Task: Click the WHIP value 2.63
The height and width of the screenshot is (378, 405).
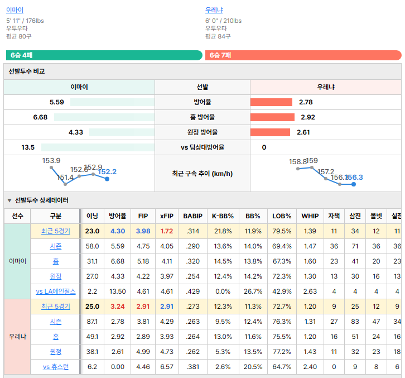Action: tap(310, 291)
